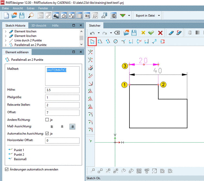This screenshot has width=204, height=181.
Task: Open project folder icon in main toolbar
Action: (x=14, y=16)
